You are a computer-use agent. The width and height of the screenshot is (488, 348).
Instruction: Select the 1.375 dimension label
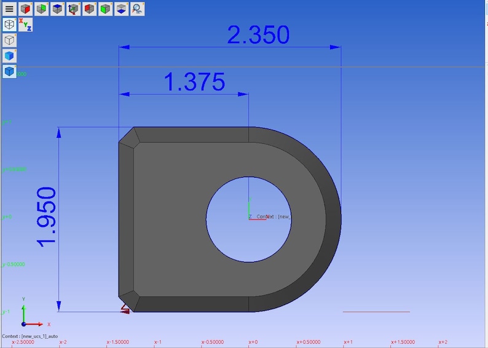[194, 82]
